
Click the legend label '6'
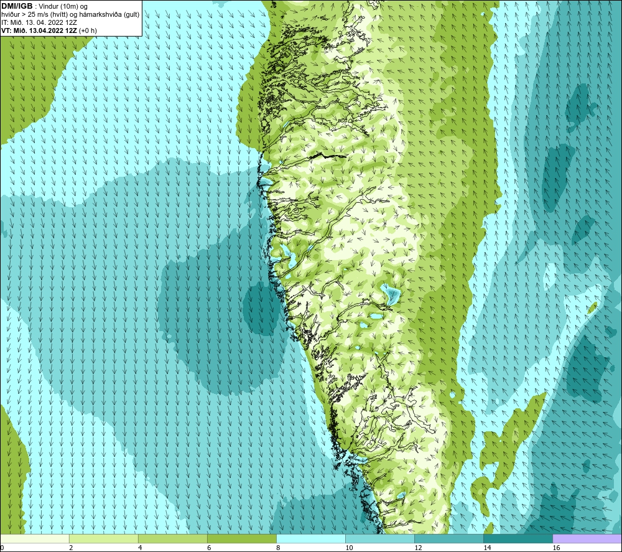(209, 548)
